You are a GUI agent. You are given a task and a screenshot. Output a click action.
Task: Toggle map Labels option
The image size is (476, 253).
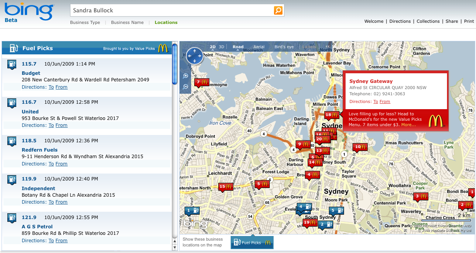(309, 47)
